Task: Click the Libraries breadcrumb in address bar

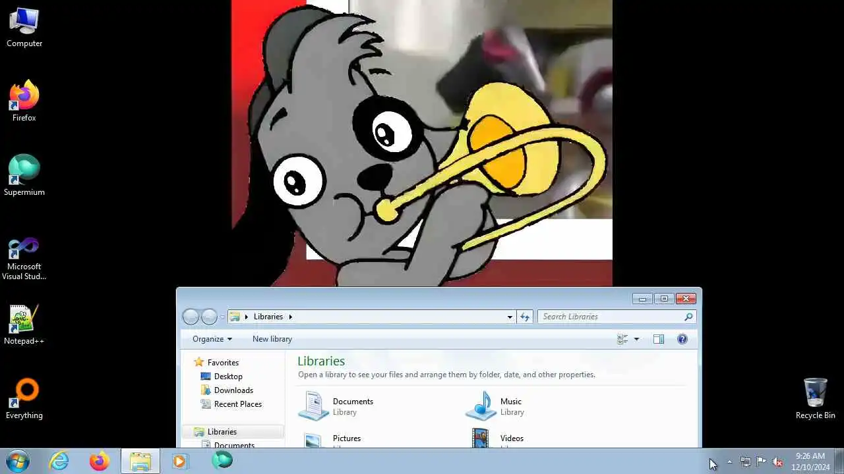Action: 268,317
